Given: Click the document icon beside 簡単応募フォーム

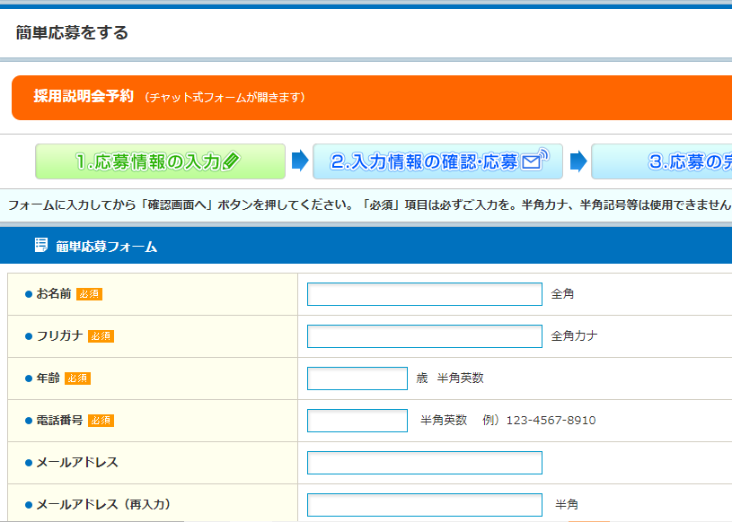Looking at the screenshot, I should tap(40, 246).
